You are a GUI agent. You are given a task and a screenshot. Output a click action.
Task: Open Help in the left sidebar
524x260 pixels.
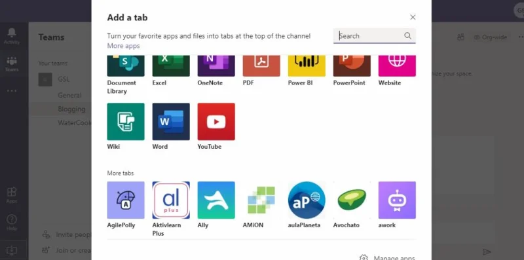(x=12, y=223)
